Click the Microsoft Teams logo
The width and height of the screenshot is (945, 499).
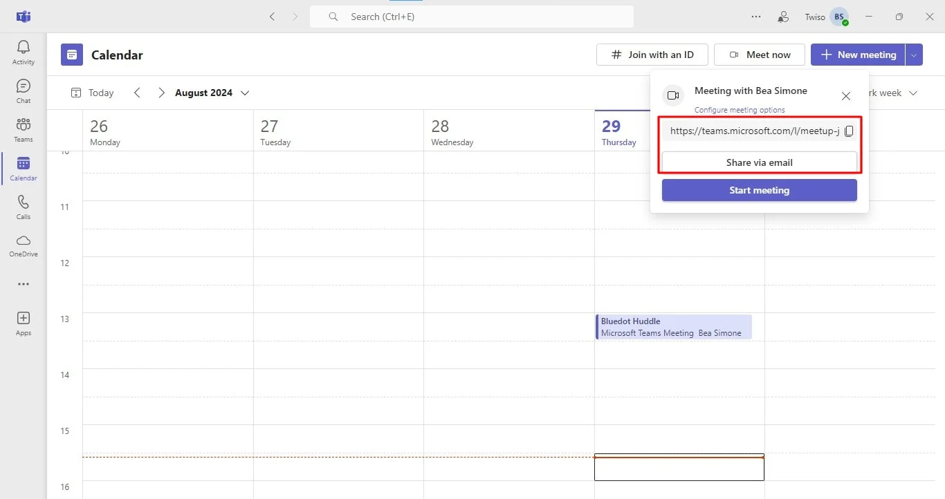click(24, 17)
